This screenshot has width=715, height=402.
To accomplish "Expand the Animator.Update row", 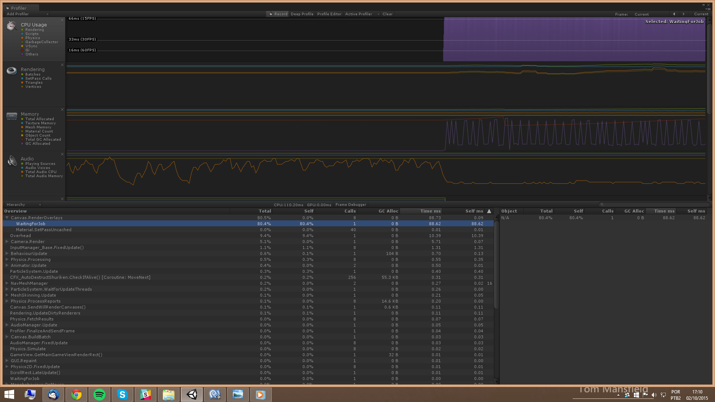I will (7, 265).
